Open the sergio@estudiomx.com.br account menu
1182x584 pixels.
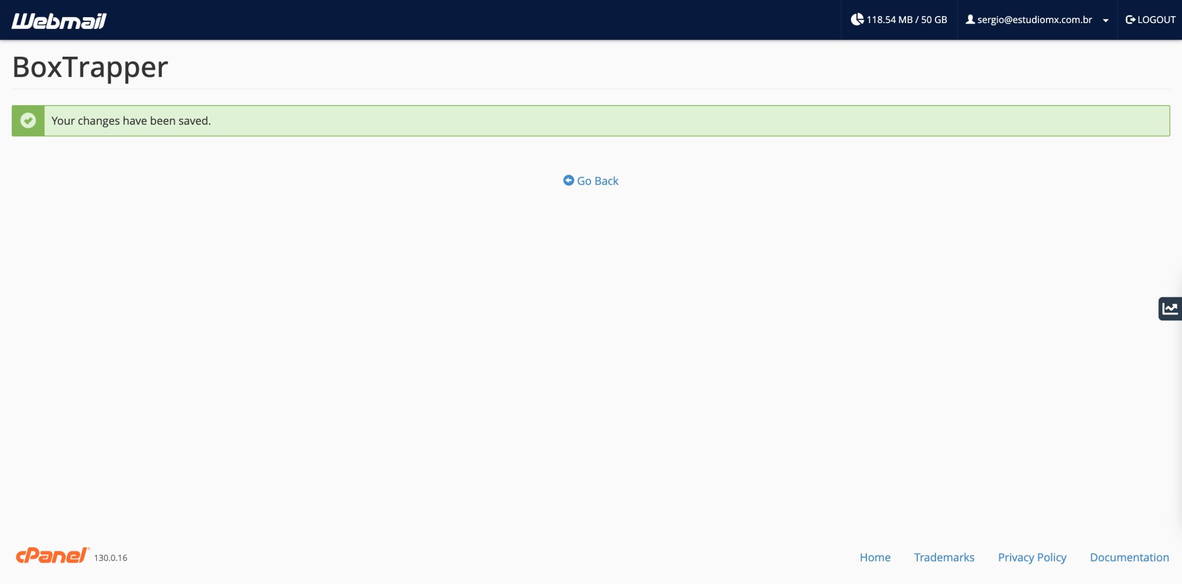[1034, 19]
